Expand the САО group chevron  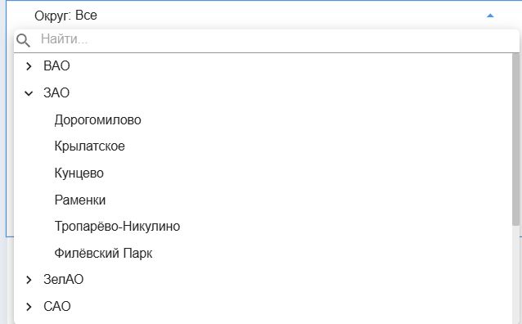(29, 307)
